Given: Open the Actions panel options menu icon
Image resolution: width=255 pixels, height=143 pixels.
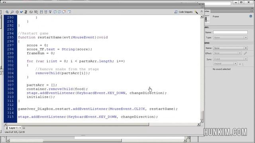Looking at the screenshot, I should point(202,7).
